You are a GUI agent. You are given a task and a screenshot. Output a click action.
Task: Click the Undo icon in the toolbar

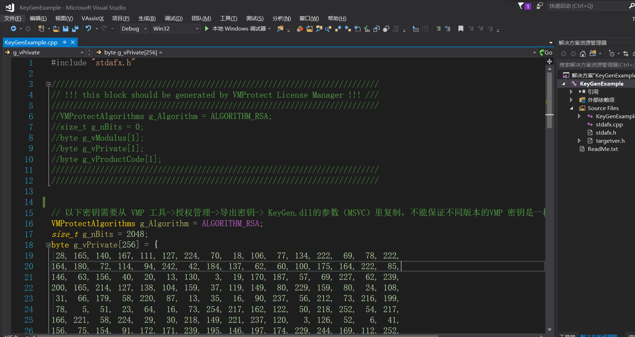point(88,29)
